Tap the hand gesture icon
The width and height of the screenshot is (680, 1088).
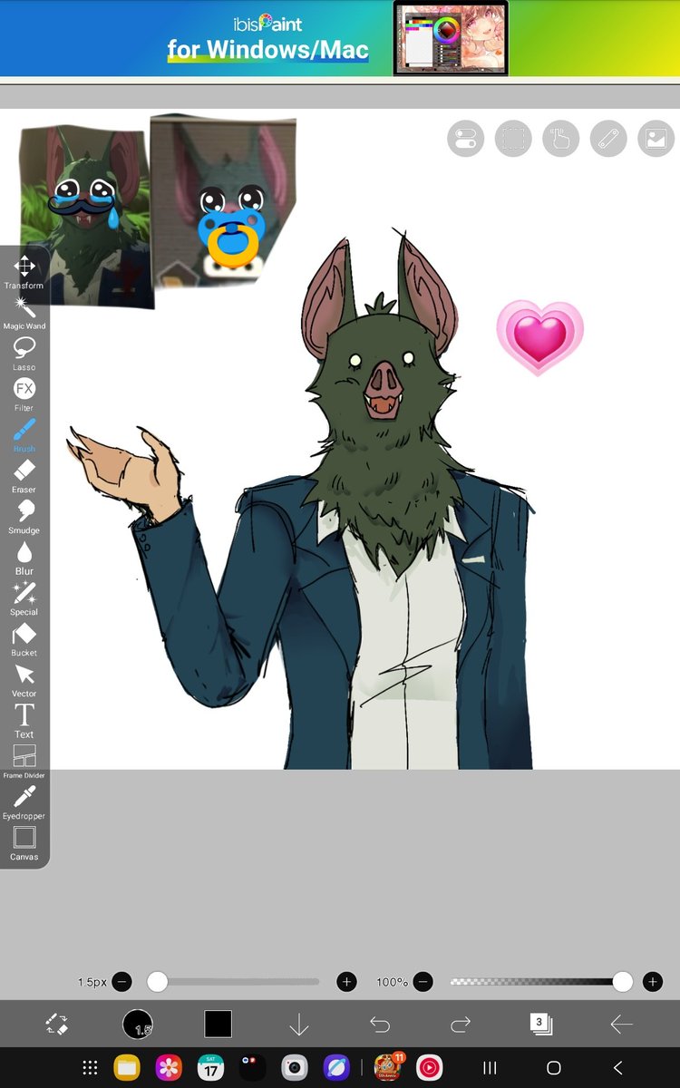pyautogui.click(x=561, y=139)
